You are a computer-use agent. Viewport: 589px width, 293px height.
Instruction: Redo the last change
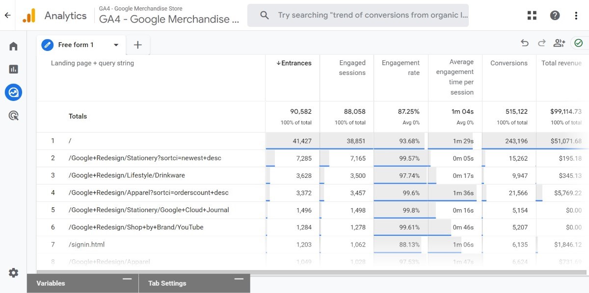point(542,43)
